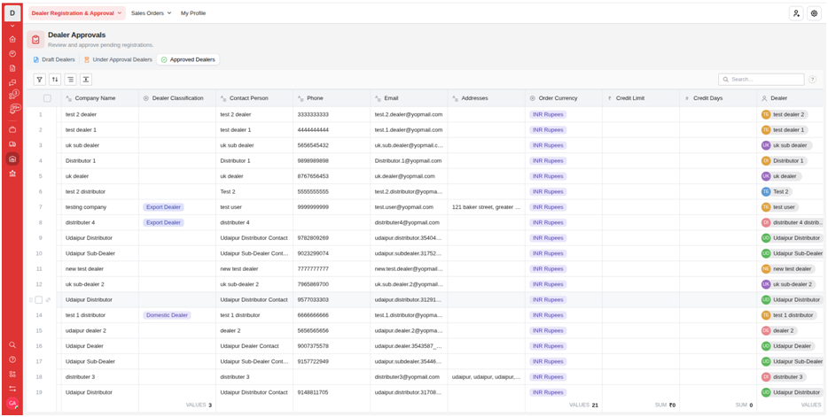Open the Home icon in the sidebar
The height and width of the screenshot is (417, 828).
pos(12,39)
